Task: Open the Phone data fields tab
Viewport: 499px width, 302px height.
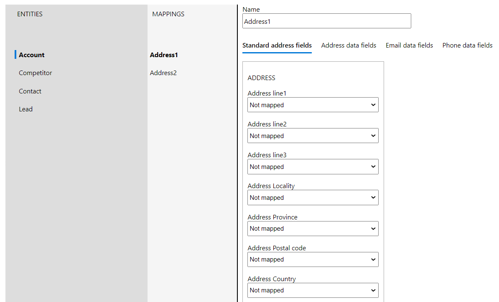Action: [467, 45]
